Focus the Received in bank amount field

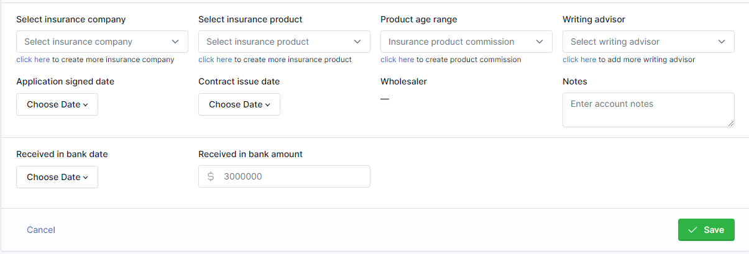pyautogui.click(x=284, y=176)
